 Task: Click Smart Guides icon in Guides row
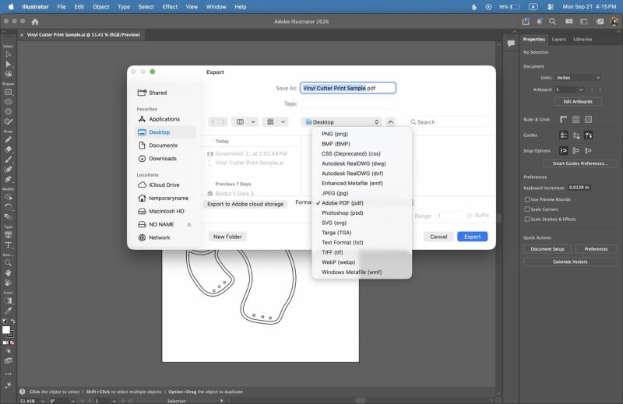(x=589, y=135)
